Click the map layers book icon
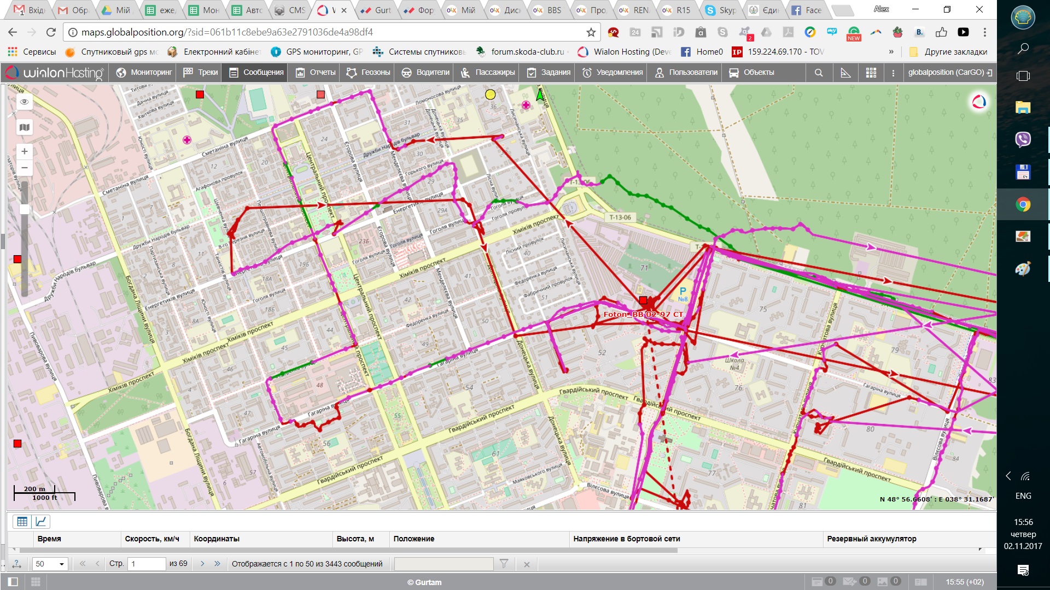 click(24, 128)
